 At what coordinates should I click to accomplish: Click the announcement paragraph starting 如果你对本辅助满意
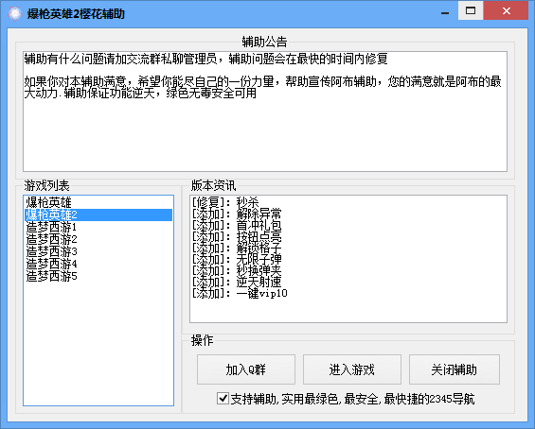point(262,87)
